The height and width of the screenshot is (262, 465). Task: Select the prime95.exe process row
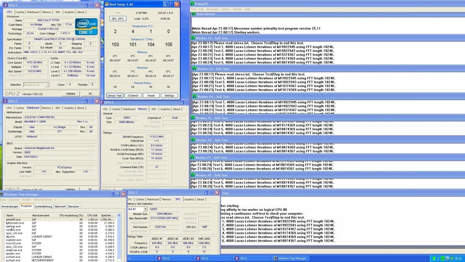(60, 220)
